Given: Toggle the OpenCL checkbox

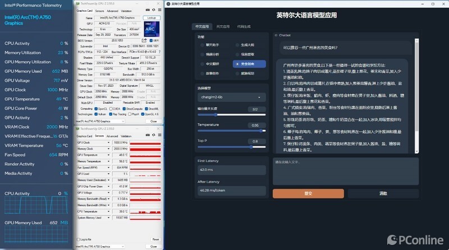Looking at the screenshot, I should (96, 109).
